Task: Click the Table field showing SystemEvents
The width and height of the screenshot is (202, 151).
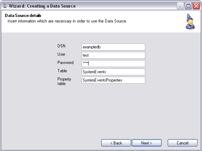Action: pos(113,72)
